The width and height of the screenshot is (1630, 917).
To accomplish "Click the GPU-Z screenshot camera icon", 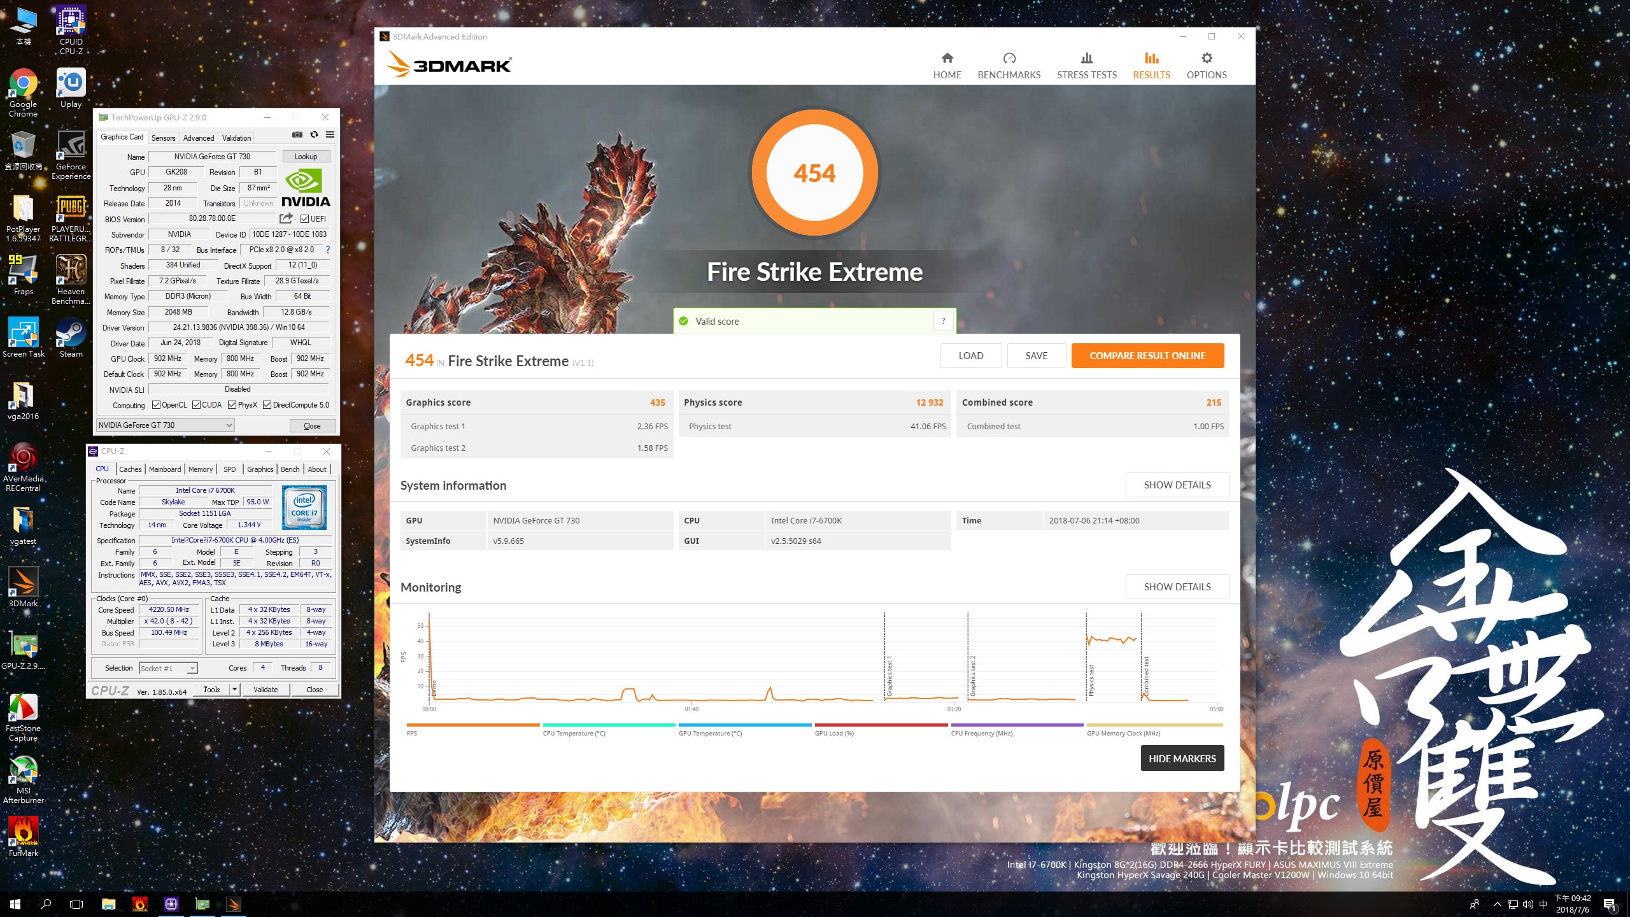I will coord(297,134).
